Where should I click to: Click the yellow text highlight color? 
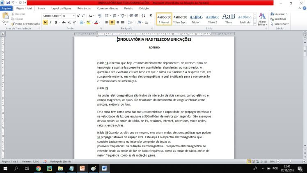89,22
